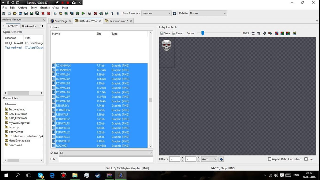The height and width of the screenshot is (180, 320).
Task: Click the Move entry down arrow icon
Action: [118, 13]
